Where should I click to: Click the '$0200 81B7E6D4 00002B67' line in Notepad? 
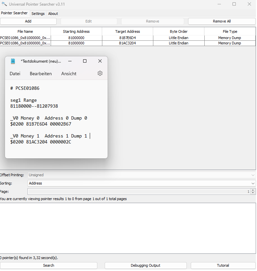click(x=41, y=124)
